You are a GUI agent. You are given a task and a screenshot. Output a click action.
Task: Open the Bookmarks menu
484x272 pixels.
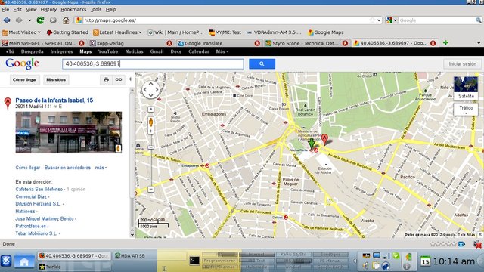click(73, 10)
